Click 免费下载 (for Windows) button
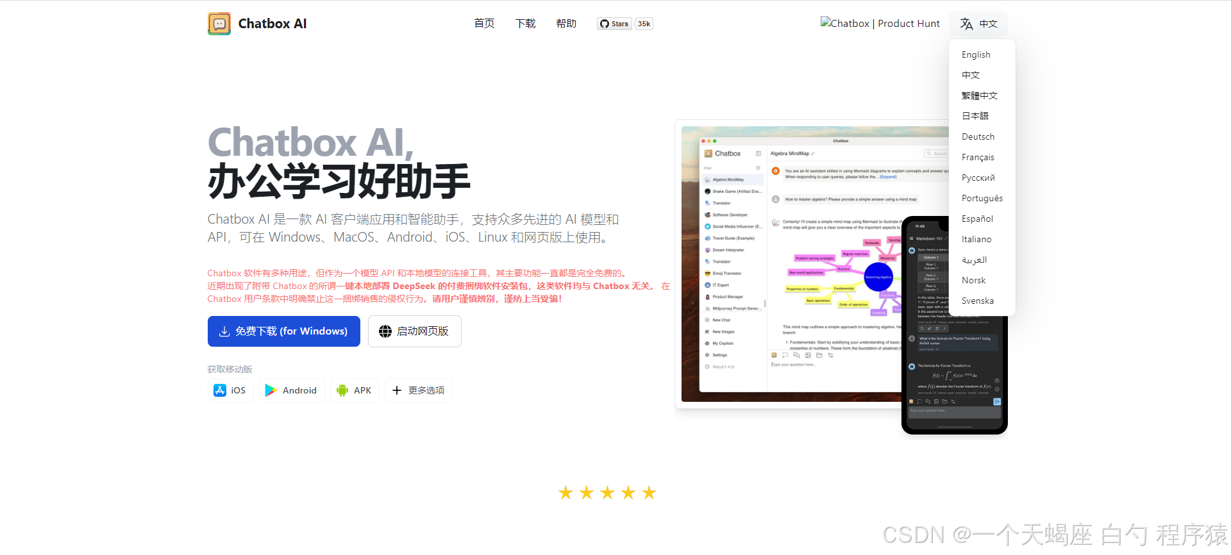The image size is (1231, 555). pos(283,331)
